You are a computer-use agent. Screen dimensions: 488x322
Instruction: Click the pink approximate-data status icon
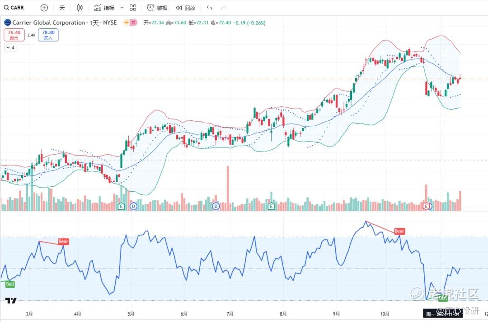[x=133, y=23]
